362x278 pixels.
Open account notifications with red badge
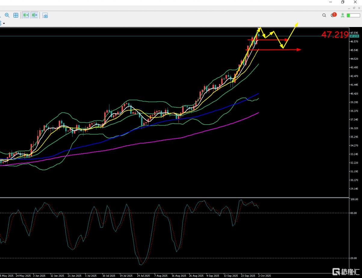click(333, 15)
